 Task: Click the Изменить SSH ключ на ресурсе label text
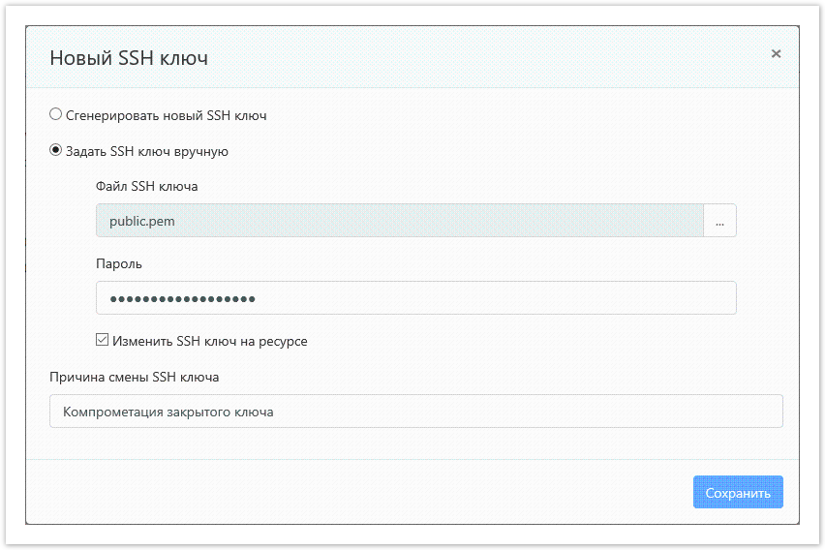[x=210, y=341]
